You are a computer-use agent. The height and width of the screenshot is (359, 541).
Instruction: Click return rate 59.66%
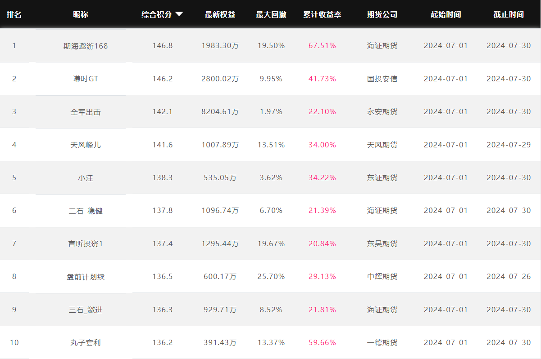click(322, 342)
